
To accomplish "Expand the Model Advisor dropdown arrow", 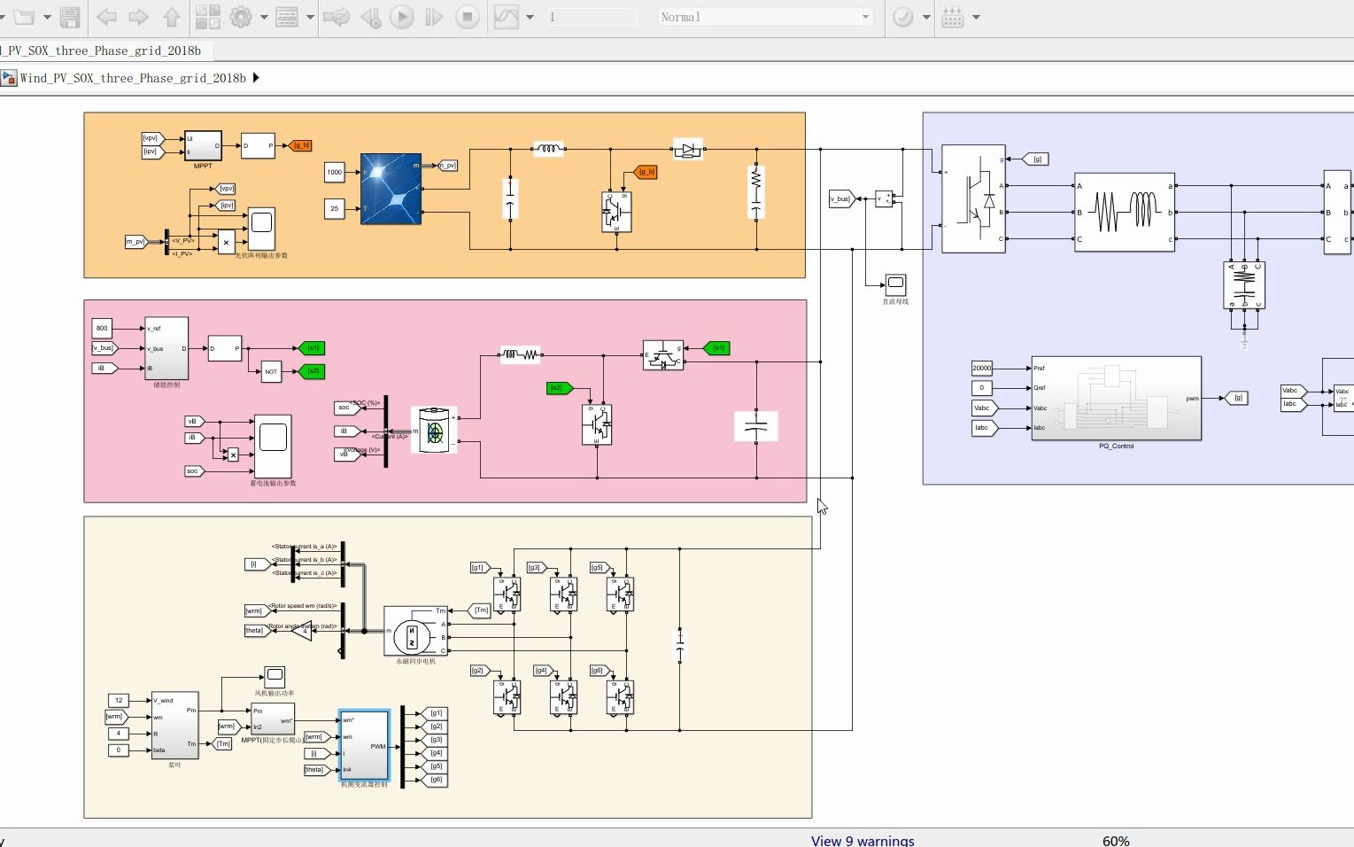I will (x=926, y=17).
